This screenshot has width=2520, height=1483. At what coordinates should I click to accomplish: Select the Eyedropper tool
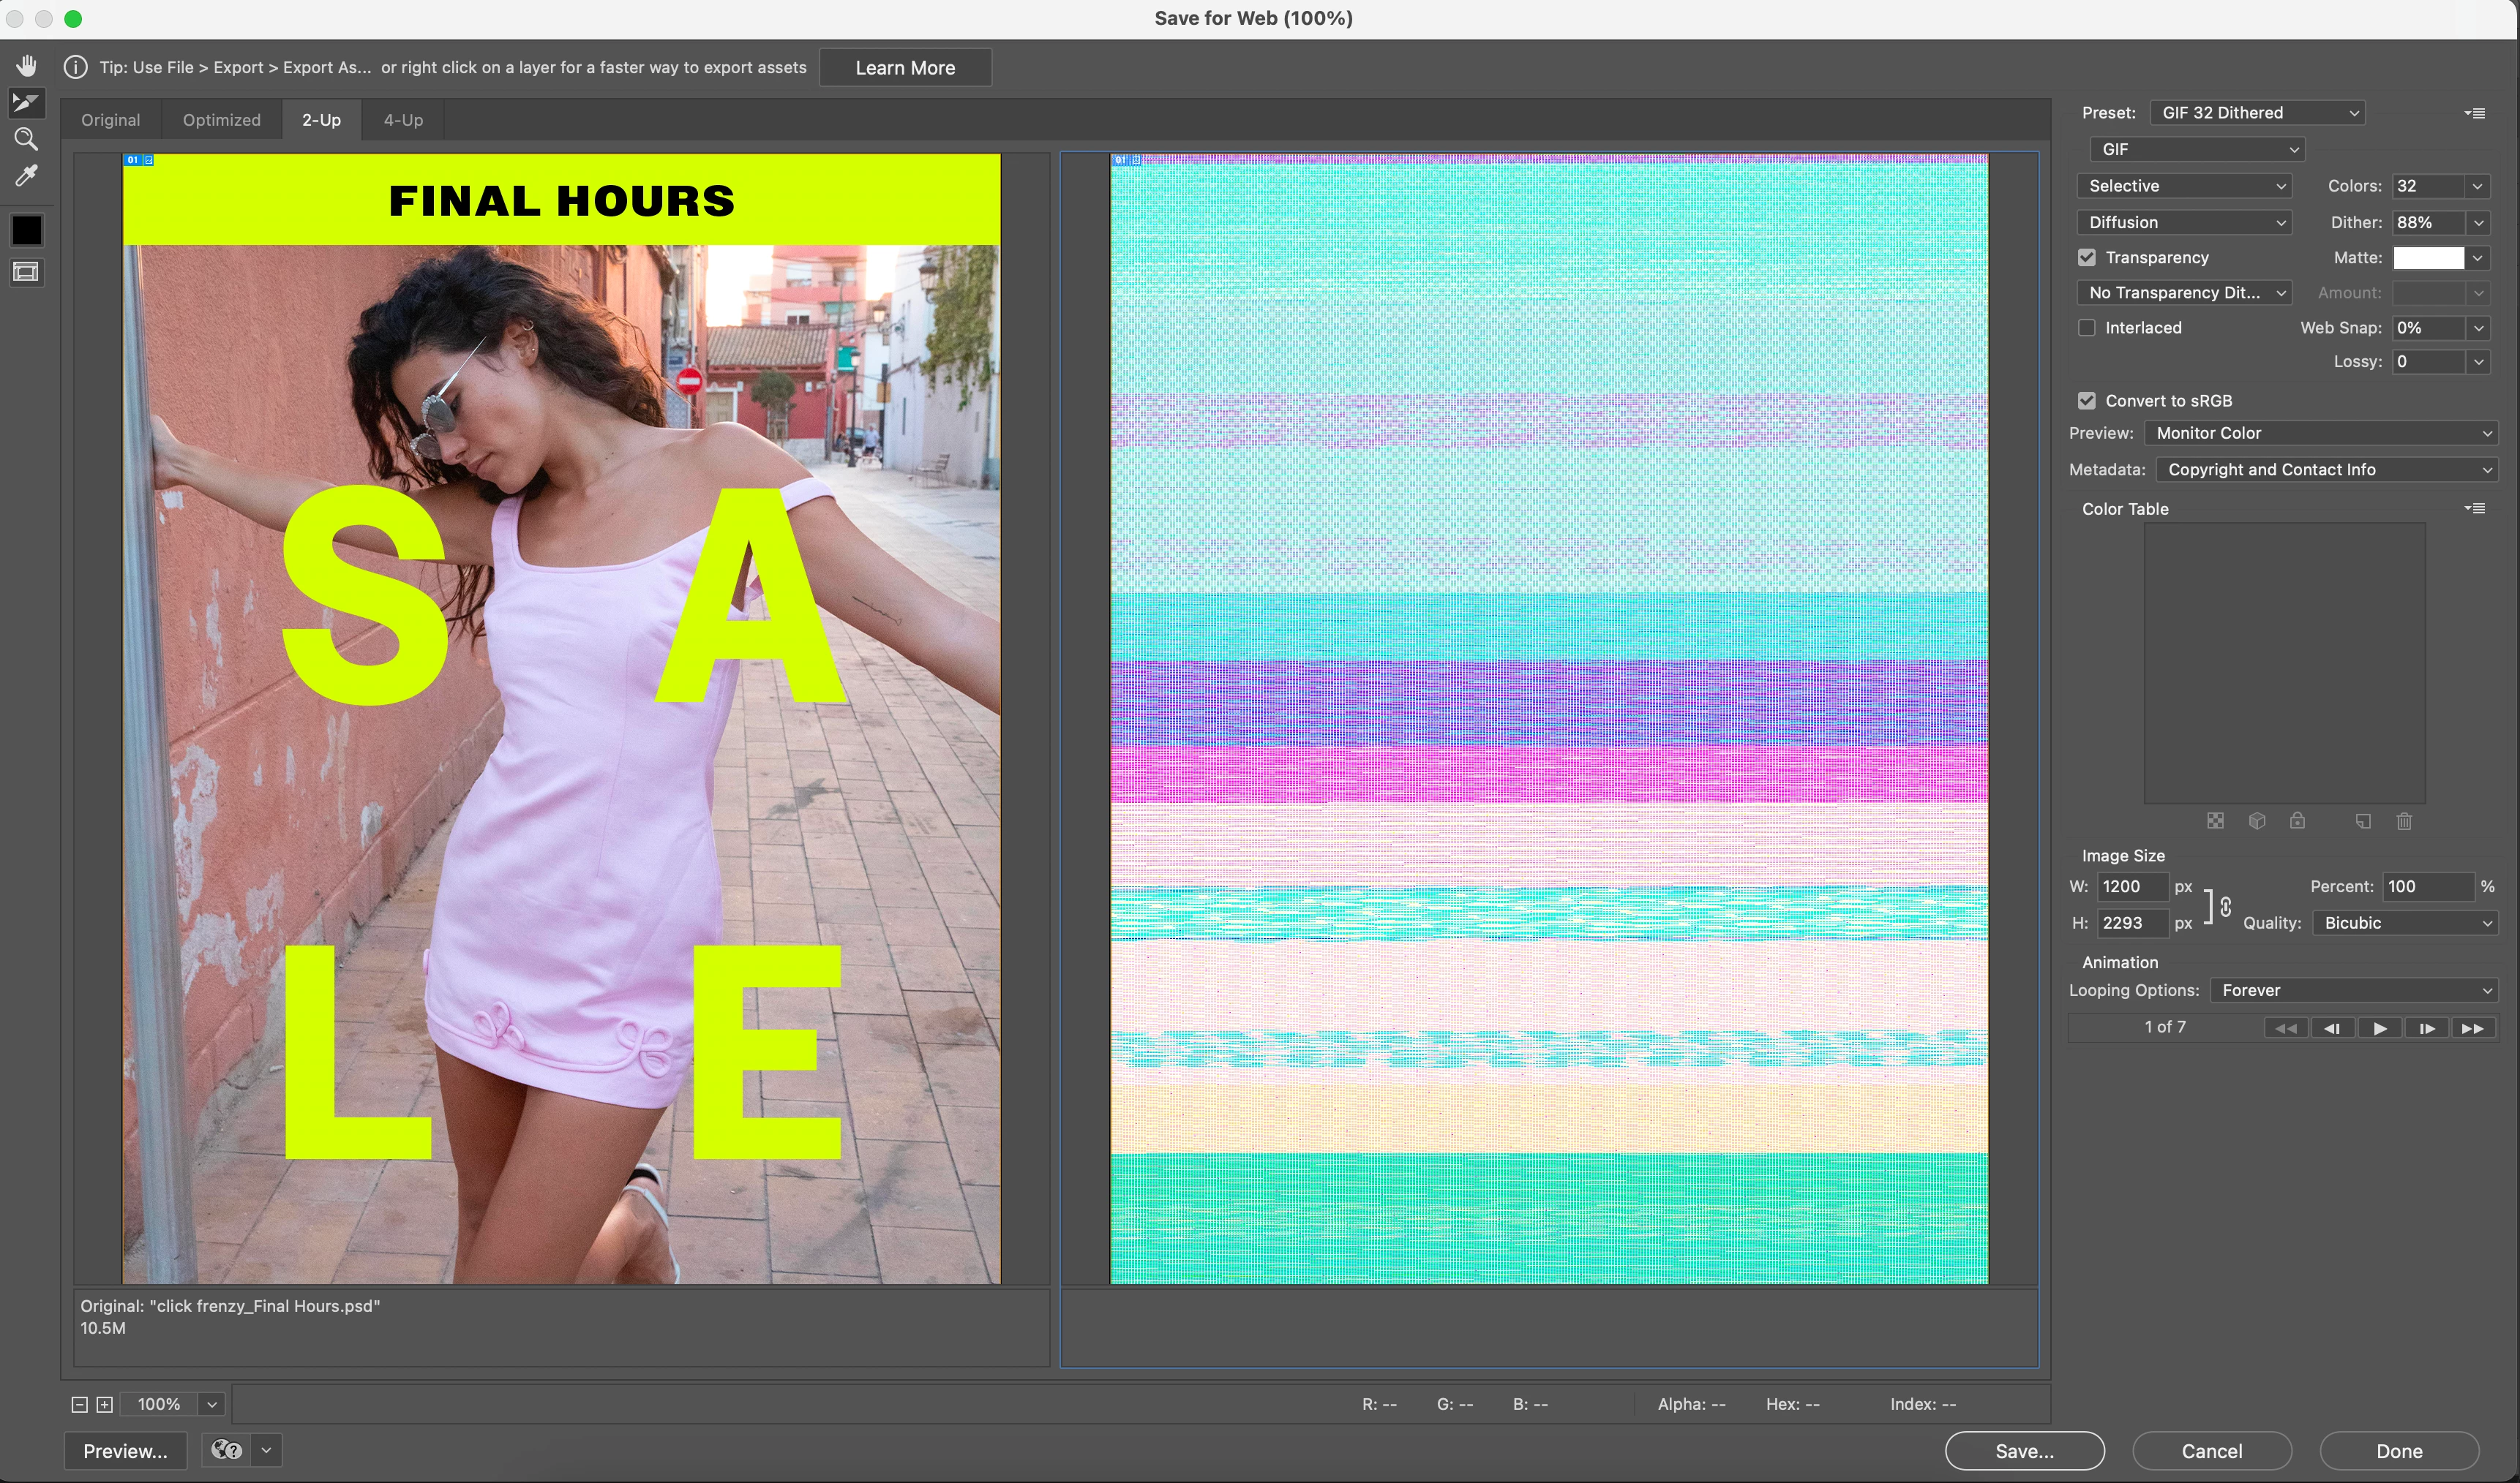coord(26,176)
